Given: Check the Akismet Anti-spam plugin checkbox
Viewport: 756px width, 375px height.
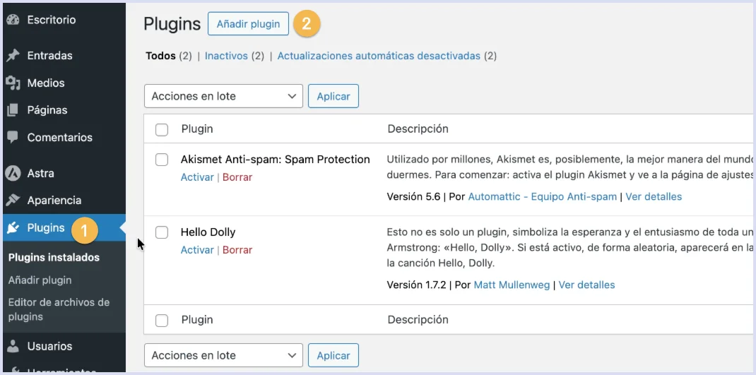Looking at the screenshot, I should point(162,160).
